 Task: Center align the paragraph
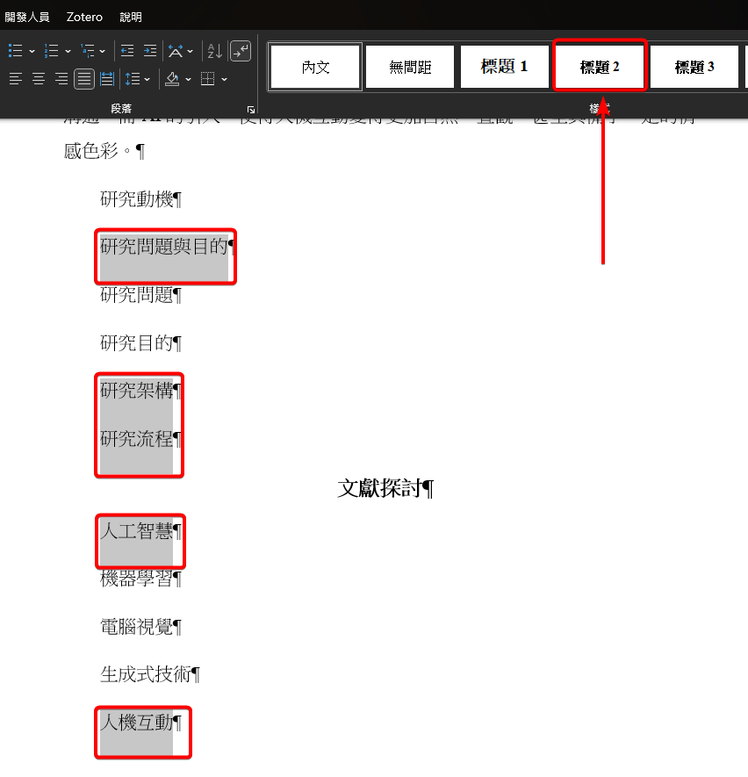point(38,79)
